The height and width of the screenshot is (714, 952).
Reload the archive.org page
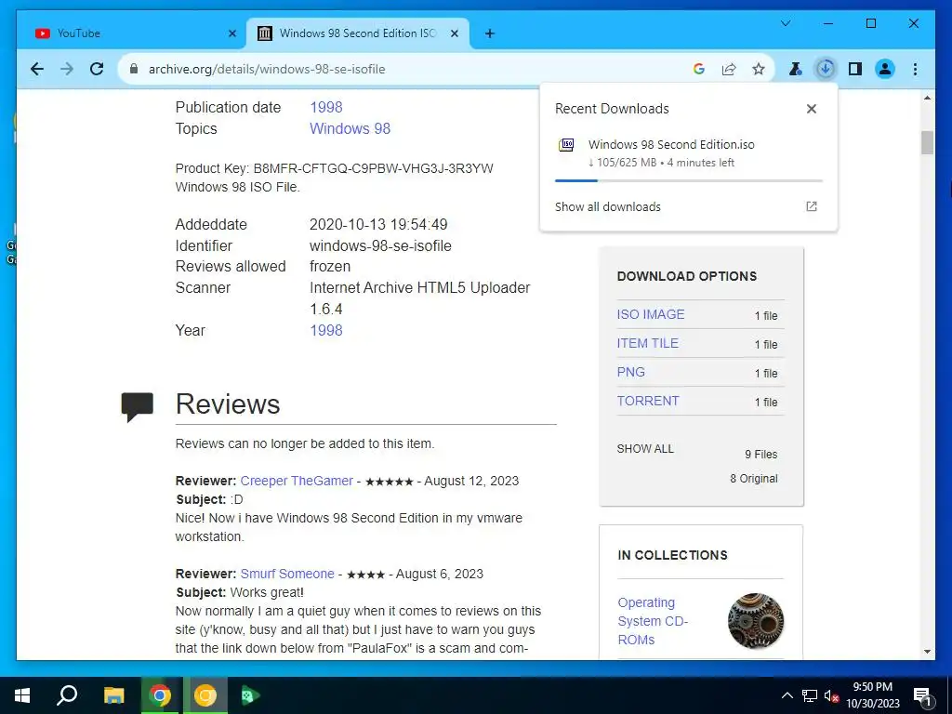97,69
